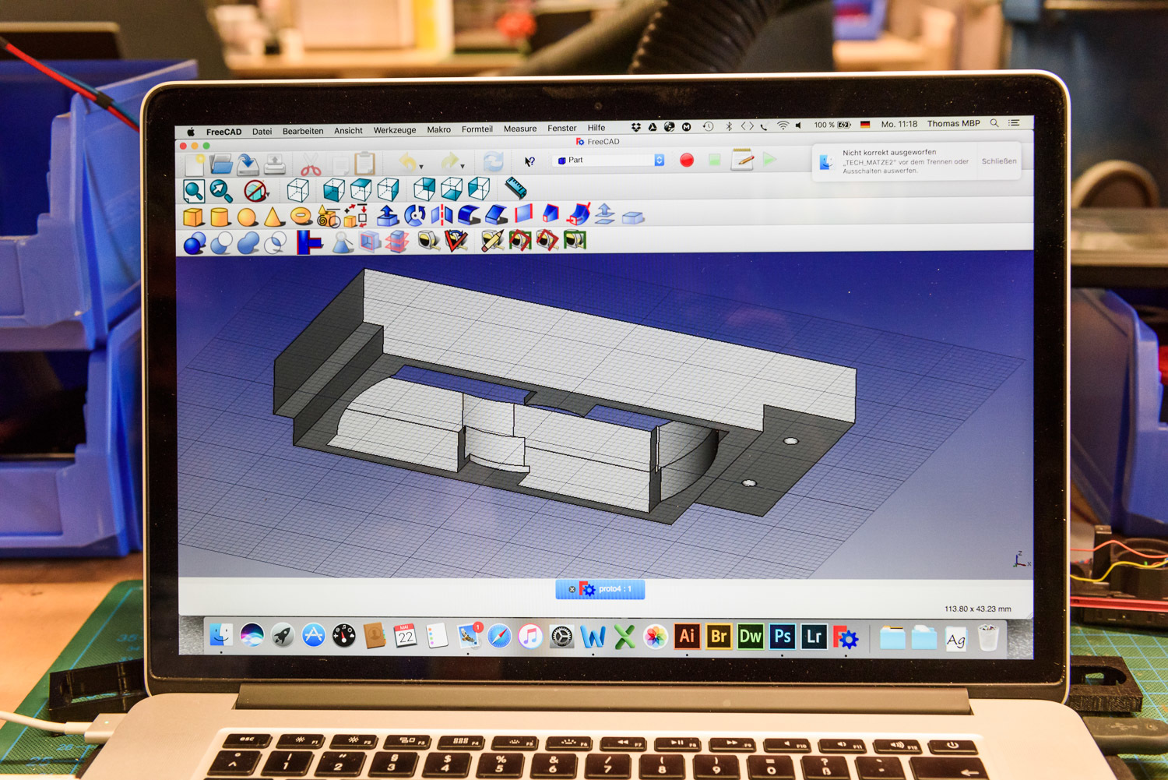Screen dimensions: 1168x780
Task: Expand the undo history arrow
Action: click(421, 166)
